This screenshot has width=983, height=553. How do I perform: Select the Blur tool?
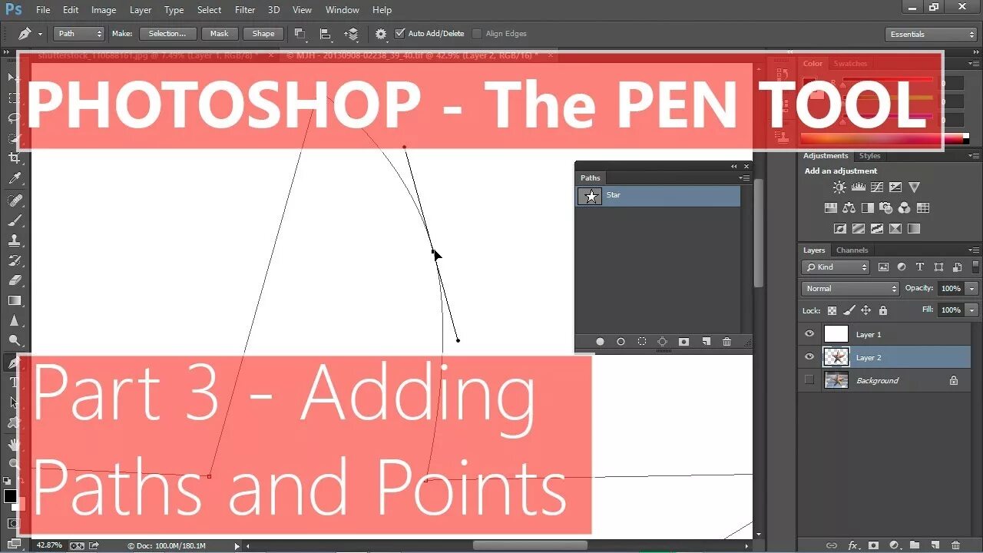coord(14,320)
